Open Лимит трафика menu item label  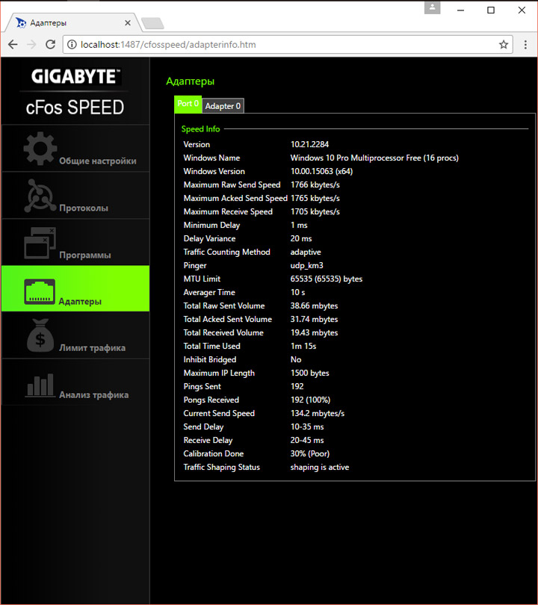point(92,347)
